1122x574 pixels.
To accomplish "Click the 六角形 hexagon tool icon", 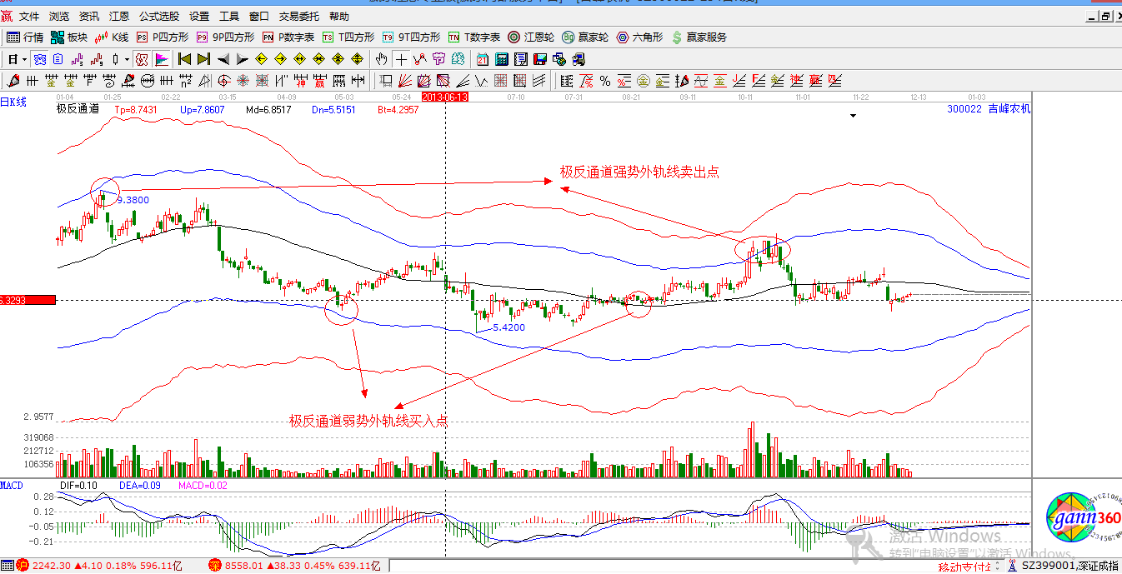I will [639, 37].
